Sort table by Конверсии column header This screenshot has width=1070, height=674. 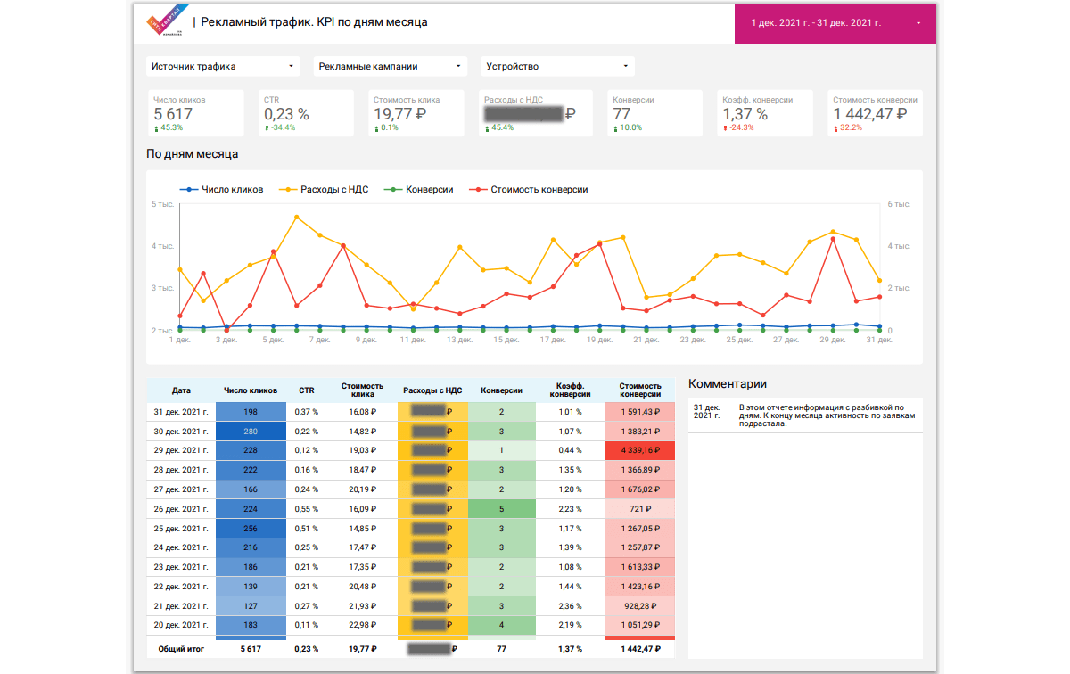point(501,390)
